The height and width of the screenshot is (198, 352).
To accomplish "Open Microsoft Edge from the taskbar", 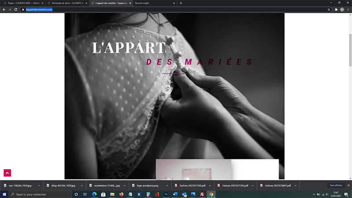I will click(x=94, y=194).
